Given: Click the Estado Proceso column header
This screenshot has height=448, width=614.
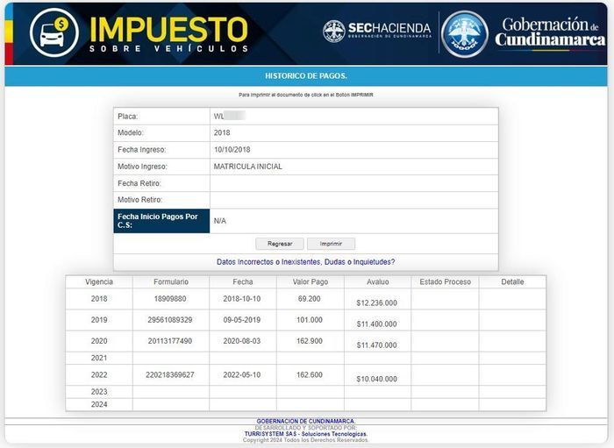Looking at the screenshot, I should [x=445, y=282].
